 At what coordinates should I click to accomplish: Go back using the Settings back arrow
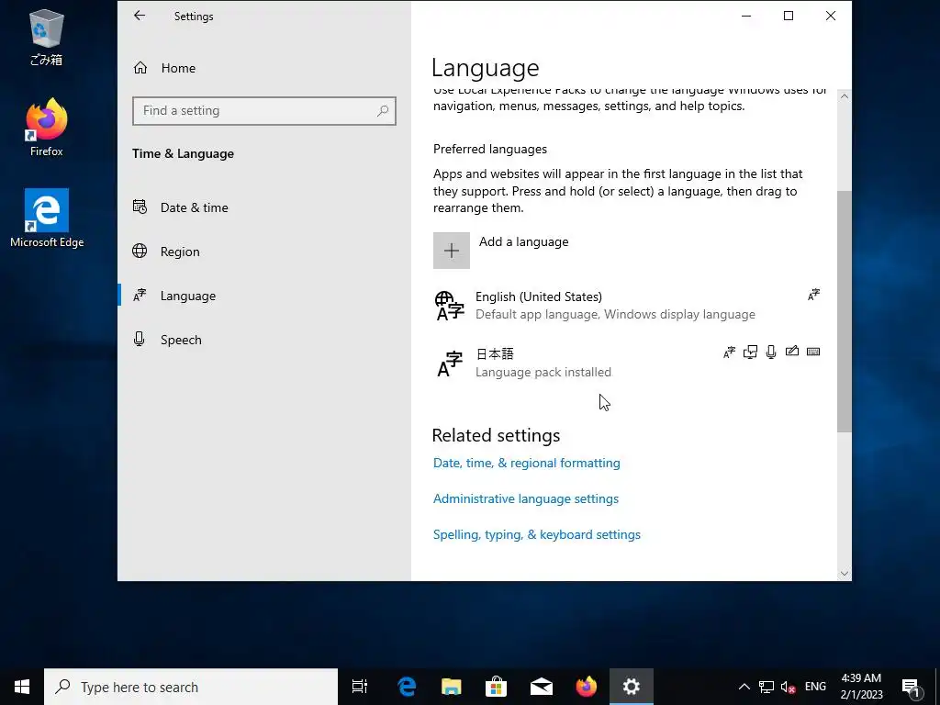tap(140, 16)
